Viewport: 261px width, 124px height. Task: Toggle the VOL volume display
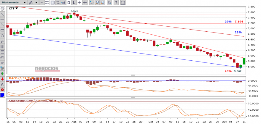[42, 3]
